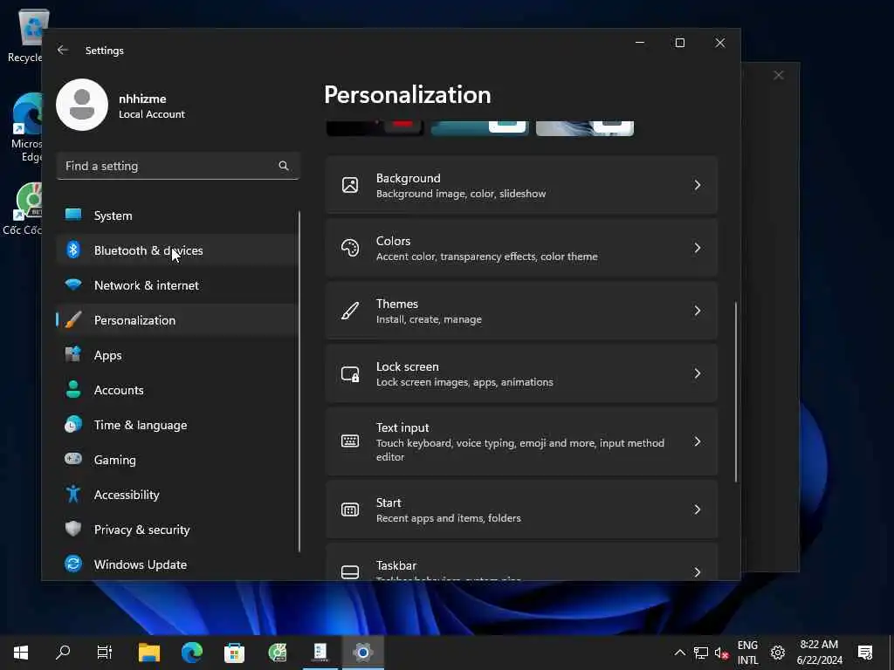Viewport: 894px width, 670px height.
Task: Expand the Taskbar row chevron
Action: (x=698, y=571)
